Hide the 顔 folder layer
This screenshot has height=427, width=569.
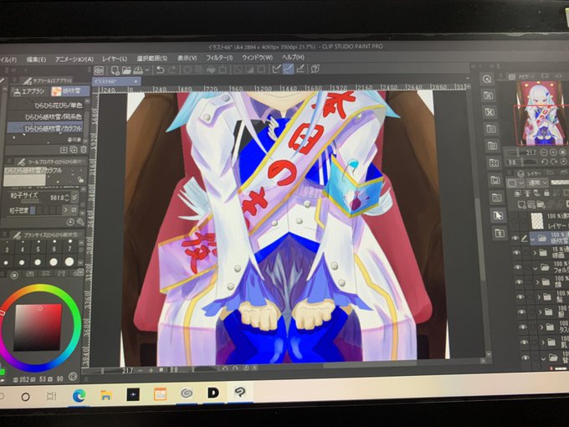(520, 282)
